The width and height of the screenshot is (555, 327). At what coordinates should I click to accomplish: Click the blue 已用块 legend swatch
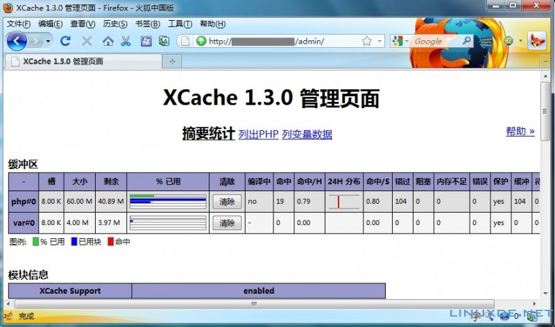(74, 242)
